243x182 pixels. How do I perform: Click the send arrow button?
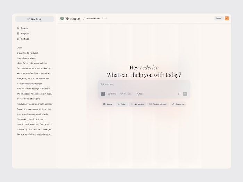185,94
